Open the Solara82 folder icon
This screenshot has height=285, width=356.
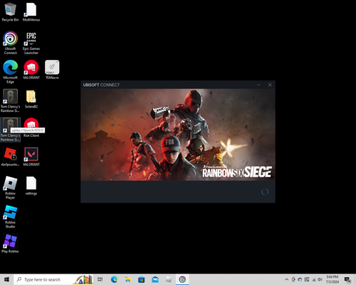tap(31, 99)
